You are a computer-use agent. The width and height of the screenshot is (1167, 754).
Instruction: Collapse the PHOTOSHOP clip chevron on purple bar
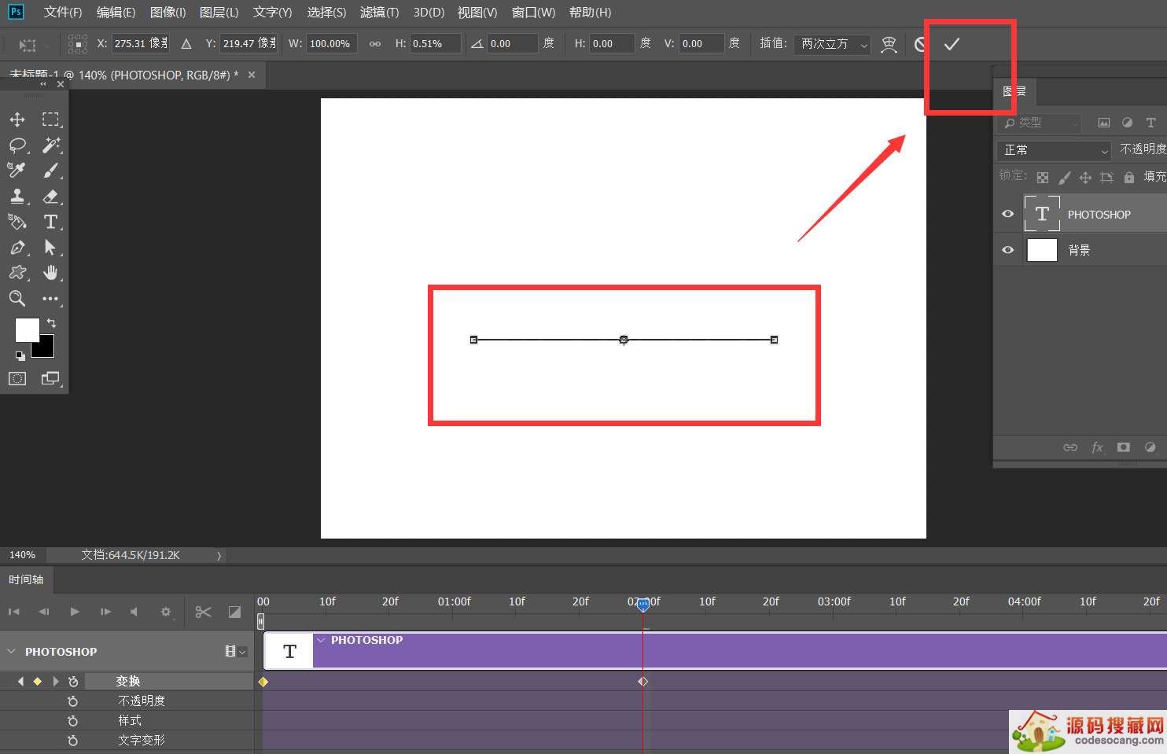pyautogui.click(x=321, y=640)
